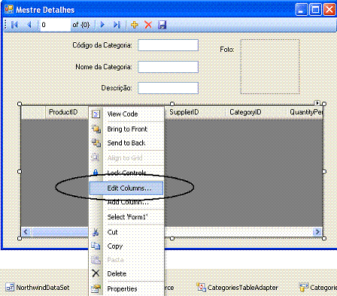Choose Select 'Form1' menu entry
Screen dimensions: 337x296
click(x=127, y=217)
